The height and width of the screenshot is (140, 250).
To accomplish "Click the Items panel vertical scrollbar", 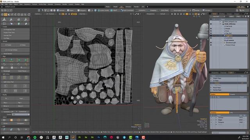I will pyautogui.click(x=248, y=43).
